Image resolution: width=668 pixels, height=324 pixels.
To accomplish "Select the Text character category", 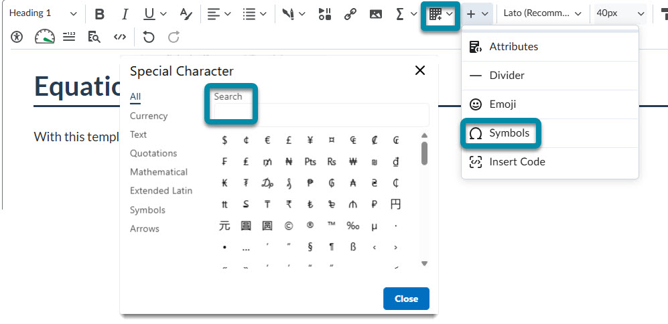I will (x=138, y=135).
